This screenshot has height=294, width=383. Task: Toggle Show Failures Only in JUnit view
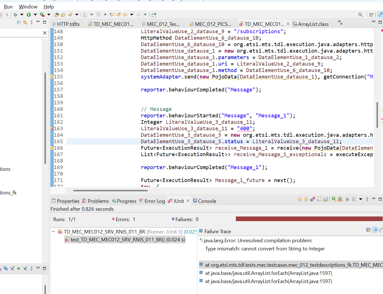point(313,199)
